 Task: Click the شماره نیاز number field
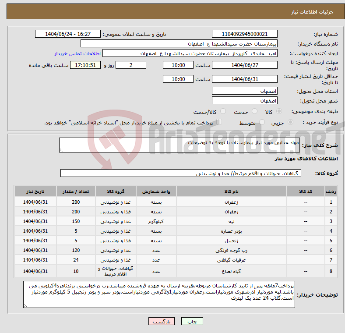244,34
